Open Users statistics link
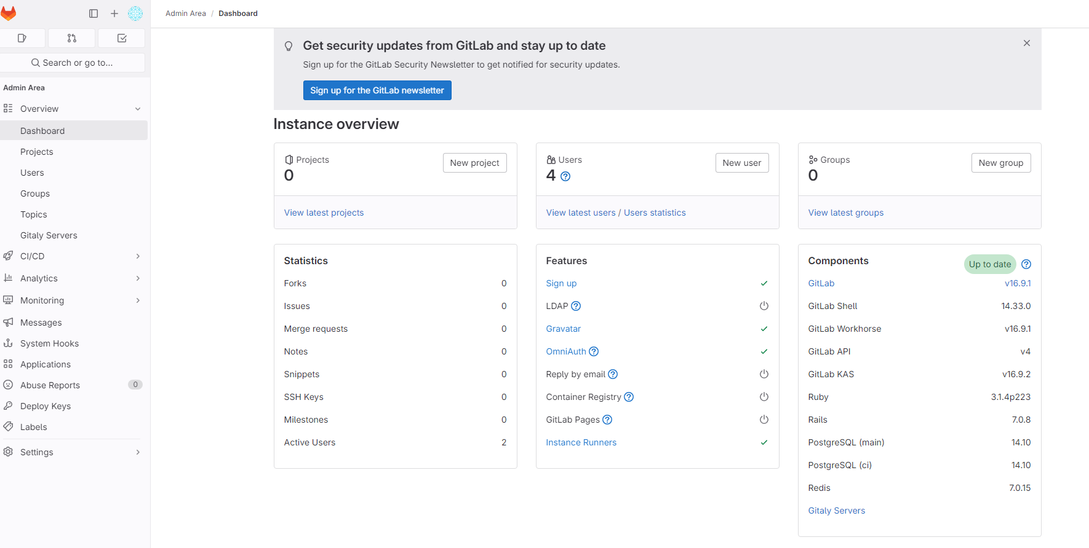This screenshot has width=1089, height=548. (655, 213)
